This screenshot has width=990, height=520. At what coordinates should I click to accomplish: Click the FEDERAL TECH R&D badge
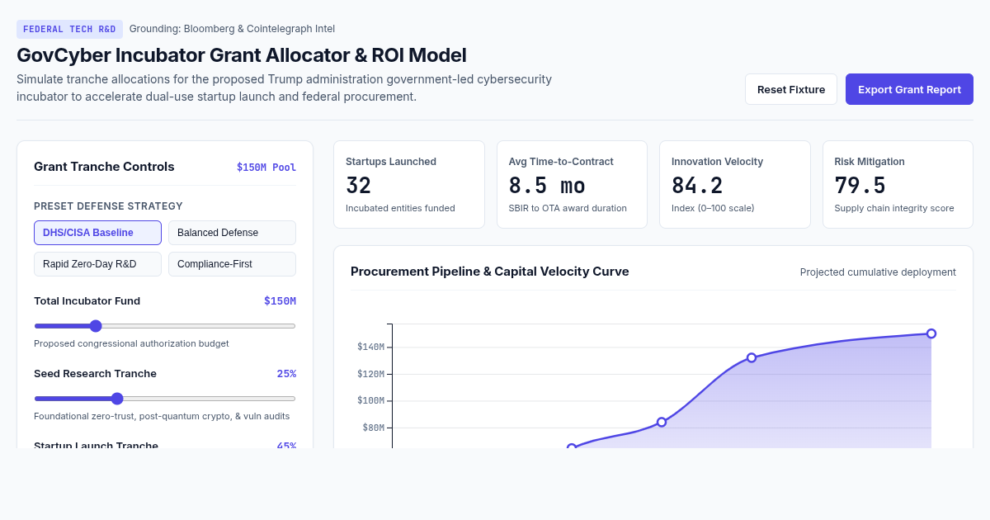[x=69, y=29]
